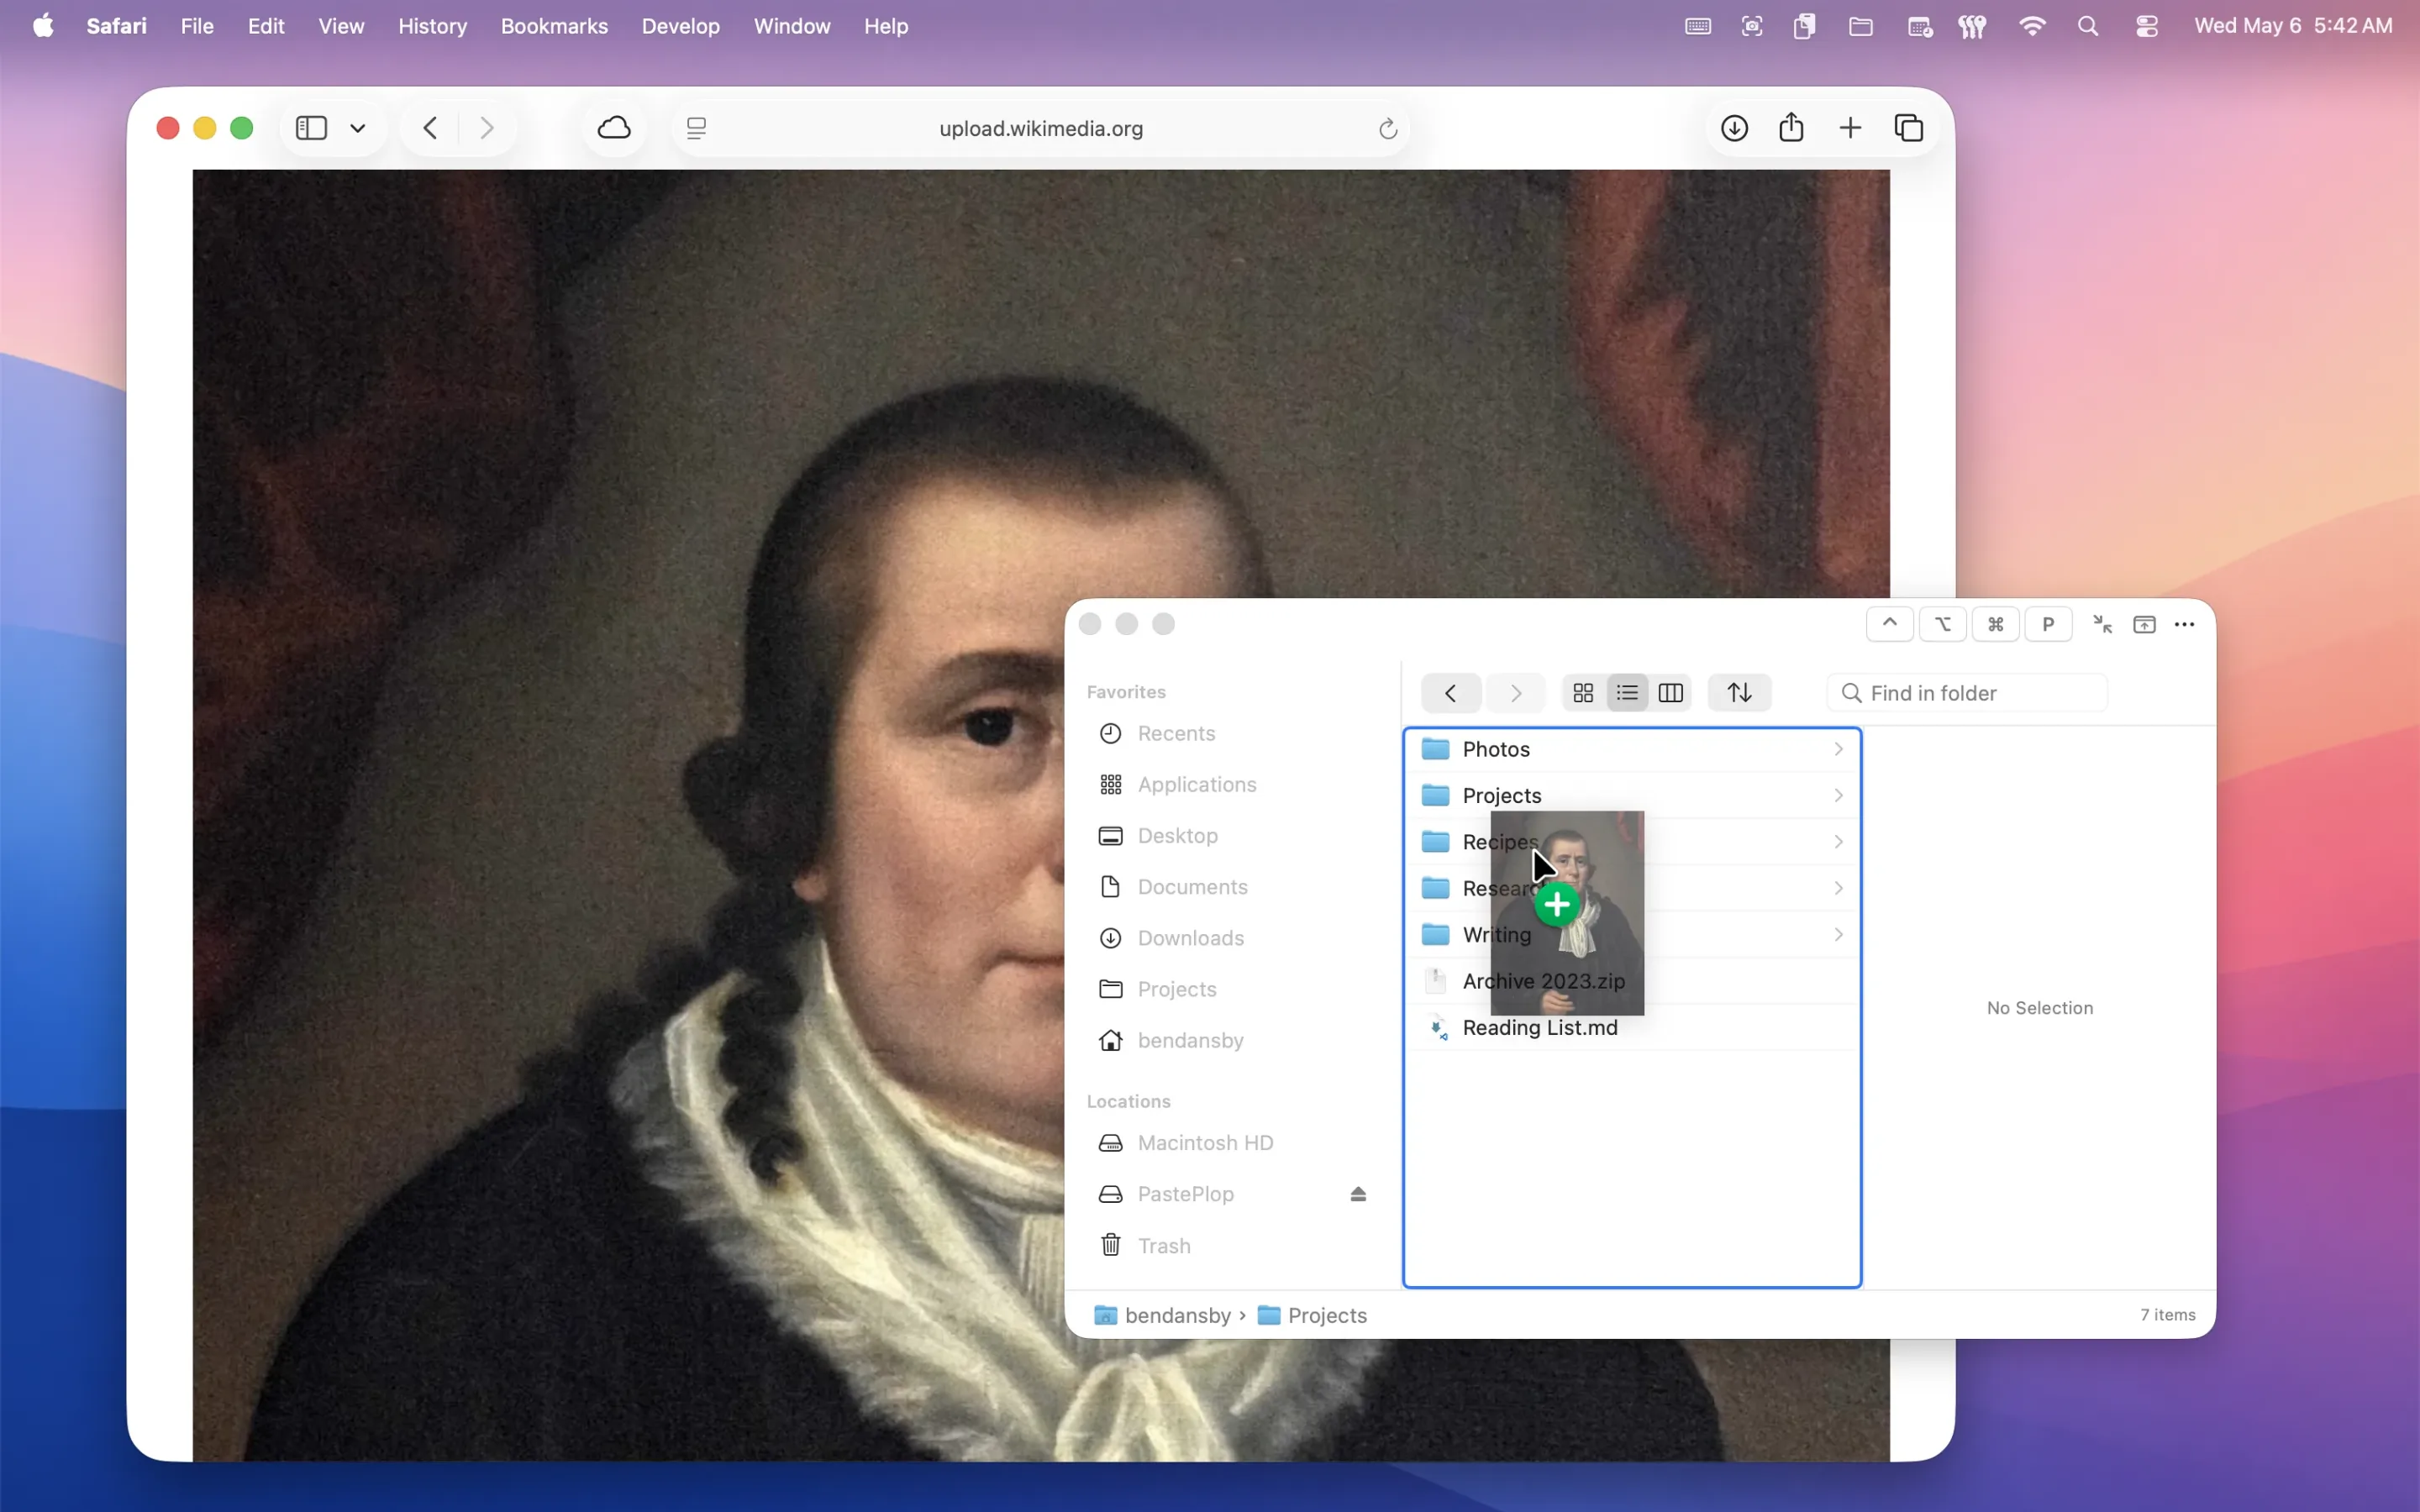Screen dimensions: 2420x1512
Task: Show Safari downloads
Action: [x=1734, y=128]
